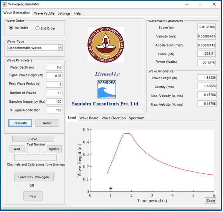This screenshot has width=223, height=212.
Task: Select the 1st Order radio button
Action: click(x=11, y=28)
